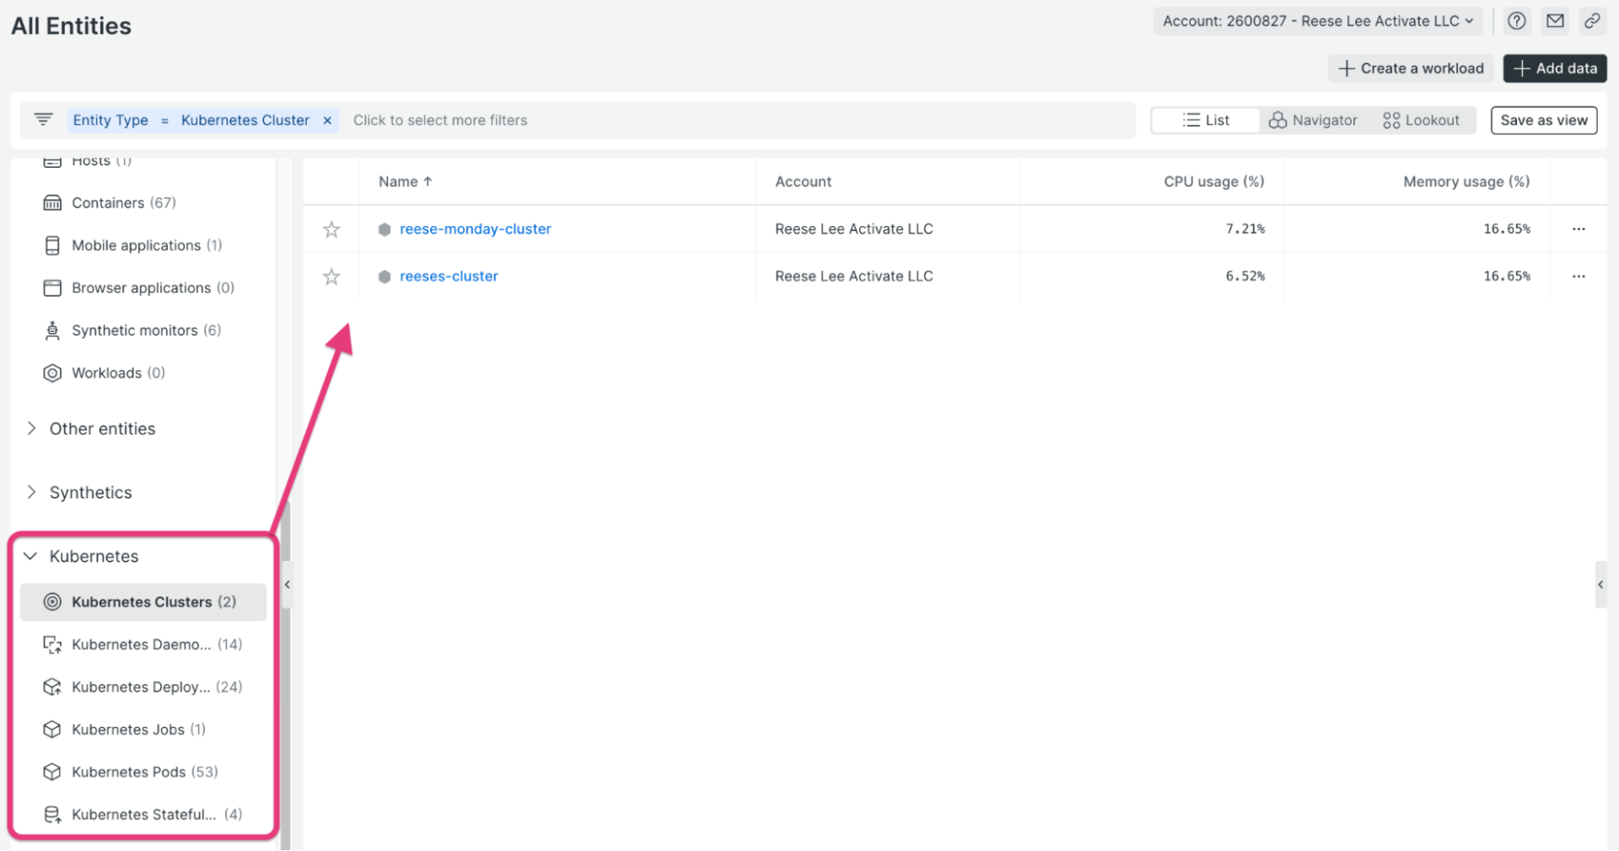Viewport: 1619px width, 851px height.
Task: Select the Containers entity icon in sidebar
Action: [x=52, y=202]
